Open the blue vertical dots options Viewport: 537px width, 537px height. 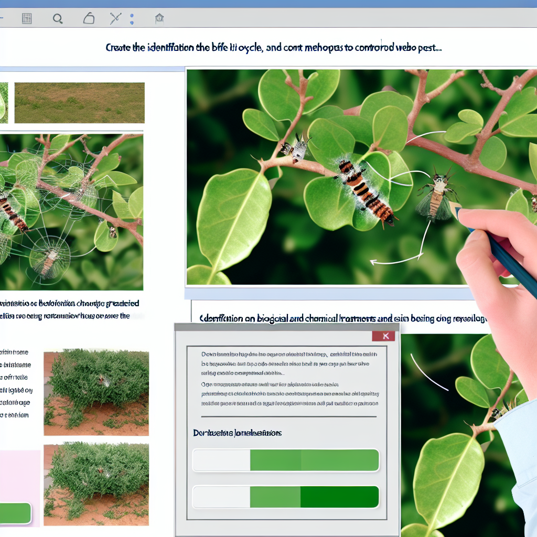click(132, 19)
